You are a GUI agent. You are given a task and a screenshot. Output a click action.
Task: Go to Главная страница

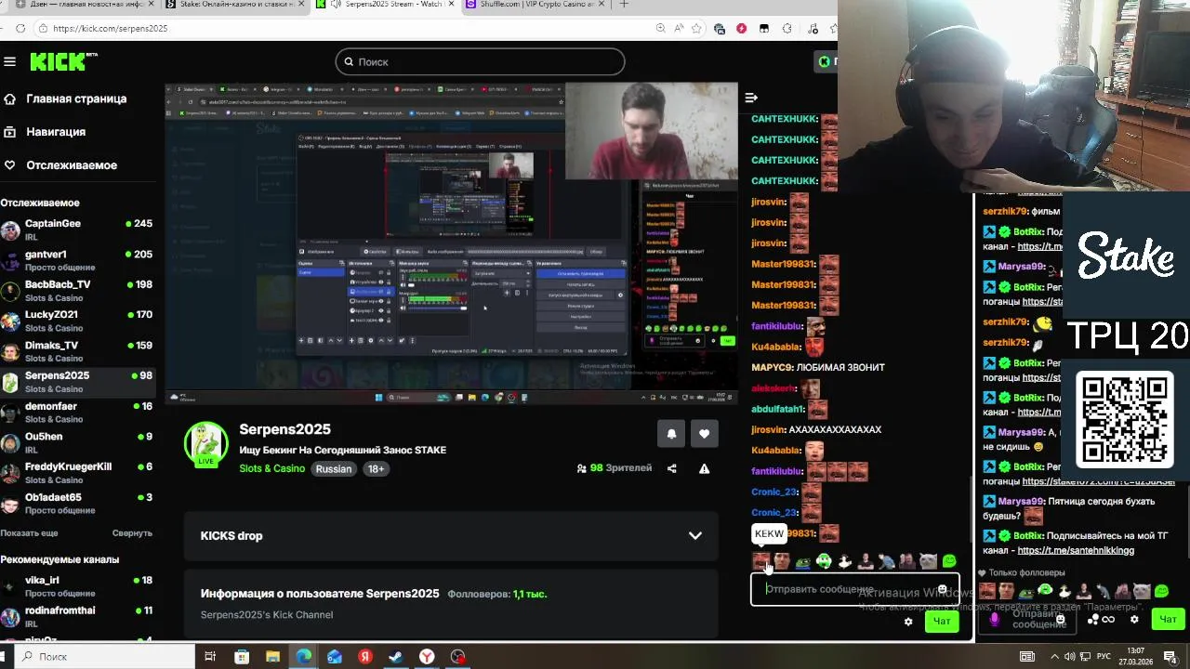coord(65,98)
